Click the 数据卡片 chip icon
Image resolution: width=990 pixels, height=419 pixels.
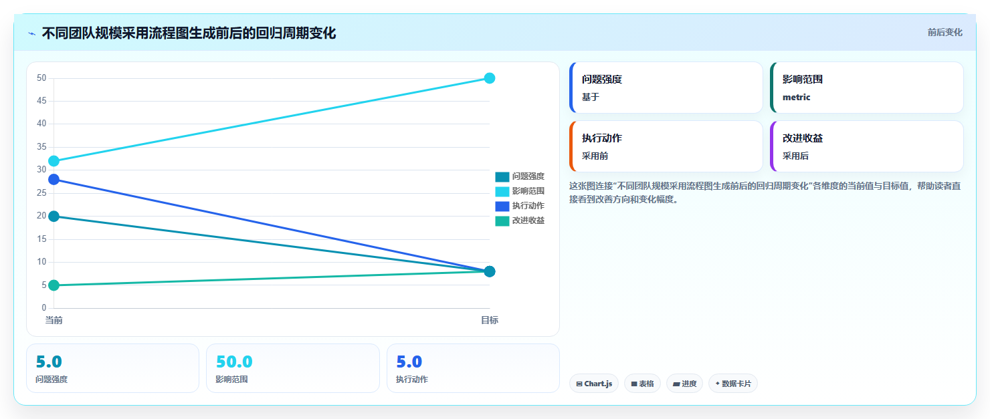pos(717,384)
